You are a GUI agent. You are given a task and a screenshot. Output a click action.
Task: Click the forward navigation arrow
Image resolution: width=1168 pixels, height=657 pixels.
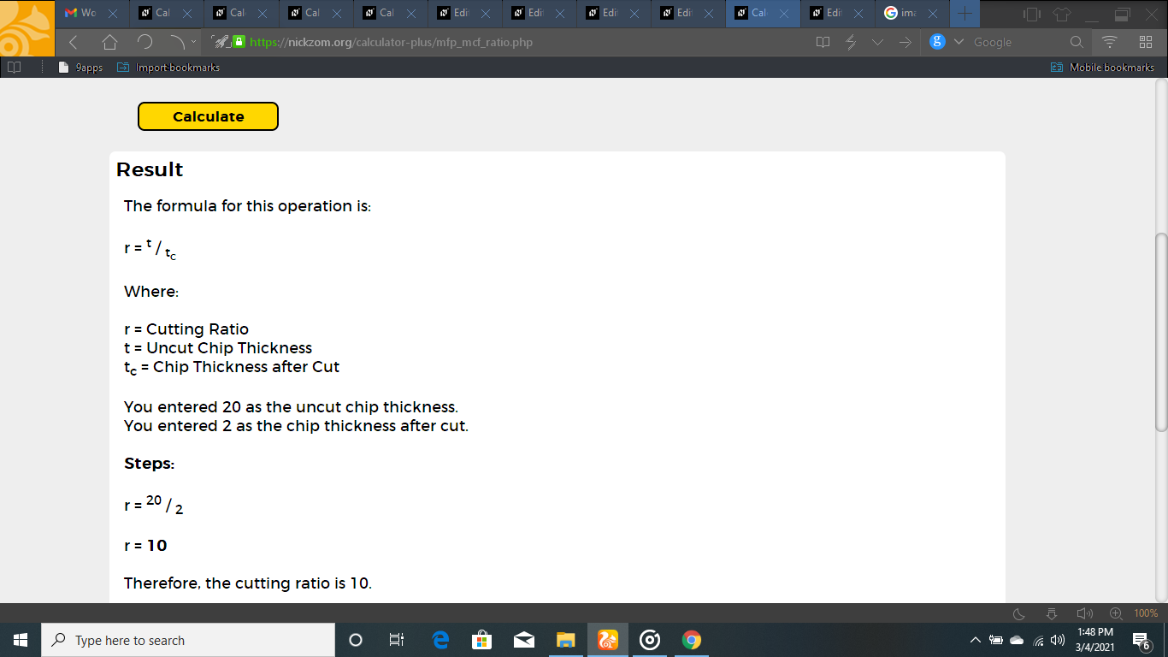(x=177, y=42)
